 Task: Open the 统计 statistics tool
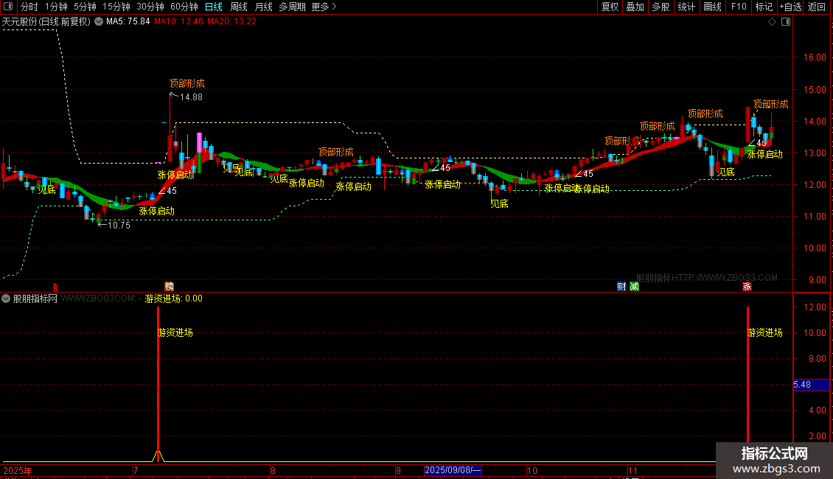(686, 7)
